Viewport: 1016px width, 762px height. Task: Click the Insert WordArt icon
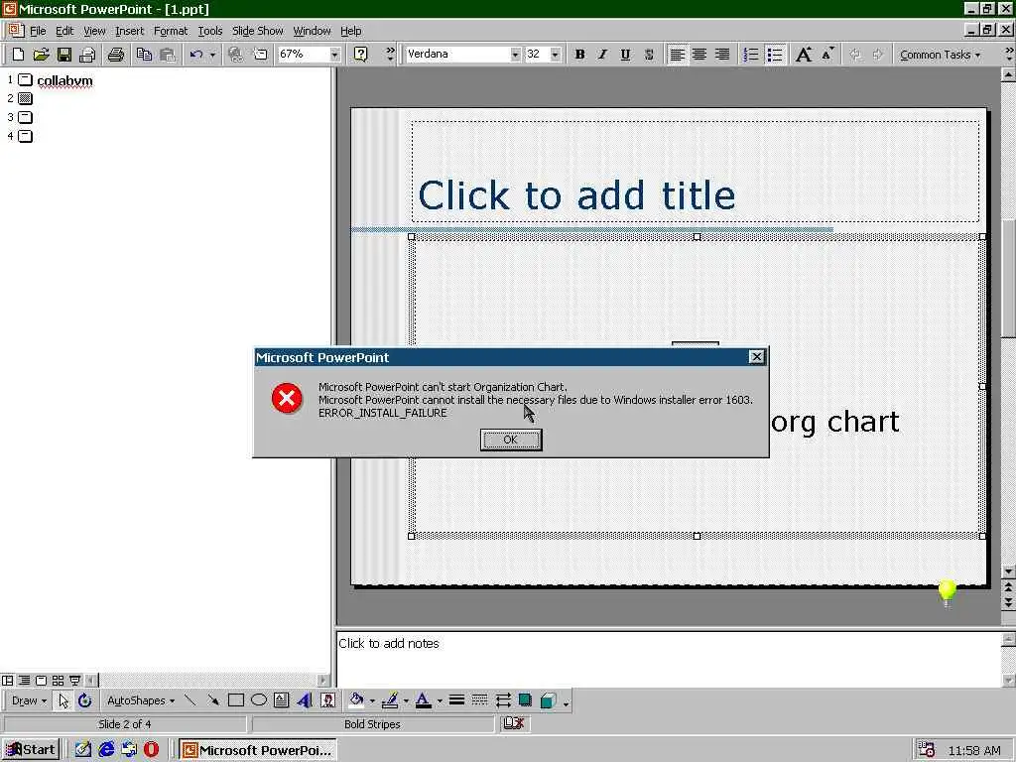305,700
